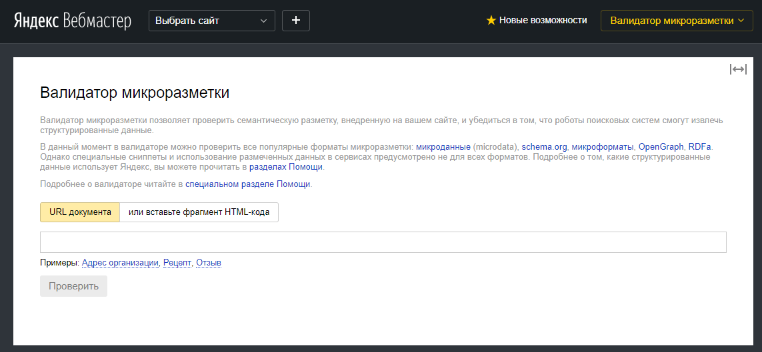The width and height of the screenshot is (762, 352).
Task: Open the микроданные link
Action: 443,146
